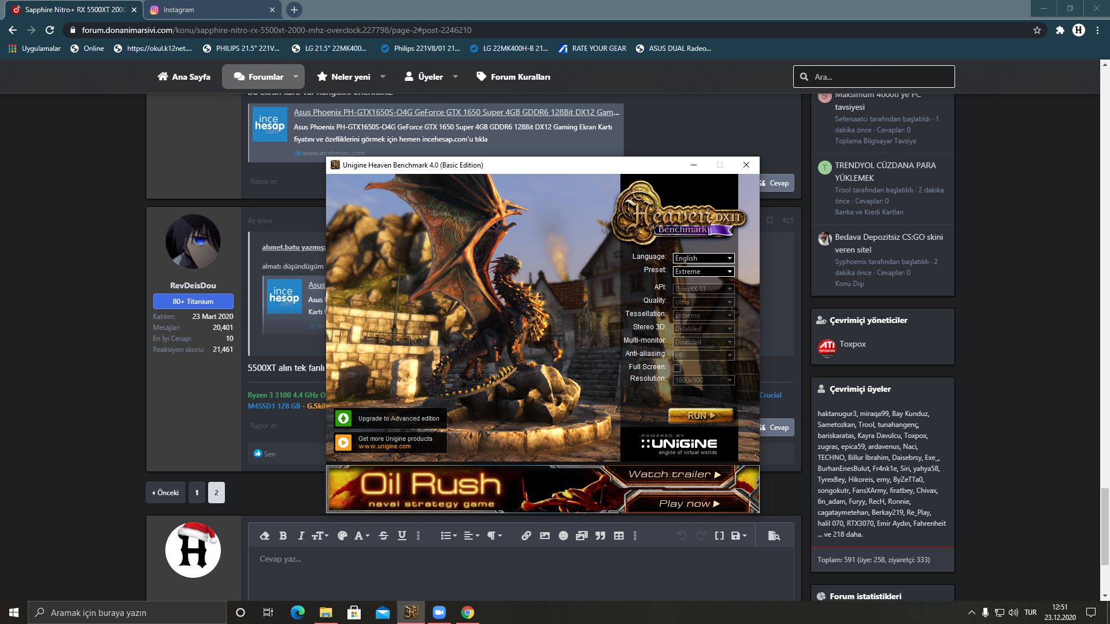
Task: Open the text color palette icon
Action: tap(342, 536)
